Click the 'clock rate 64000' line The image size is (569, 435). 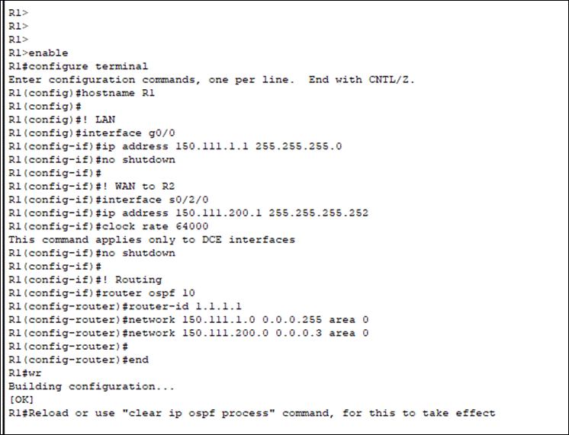click(x=108, y=226)
